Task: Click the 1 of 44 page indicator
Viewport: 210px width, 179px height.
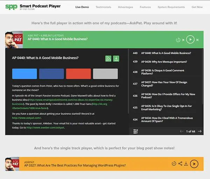Action: click(x=191, y=132)
